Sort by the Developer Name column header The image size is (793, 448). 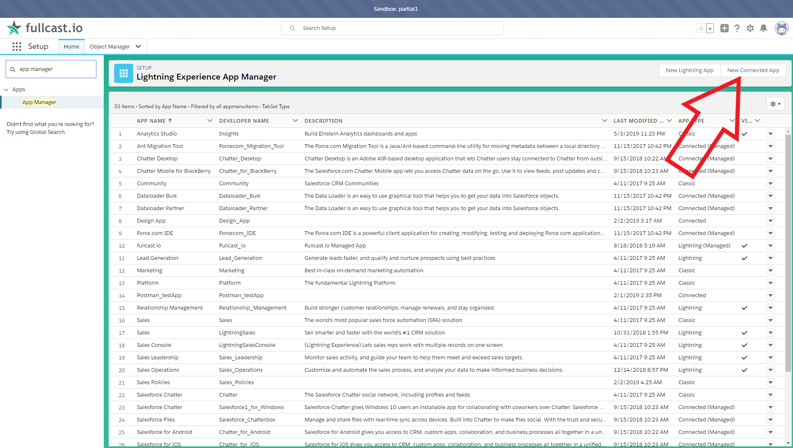pyautogui.click(x=244, y=121)
